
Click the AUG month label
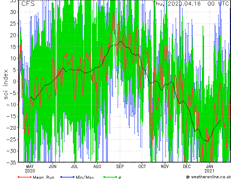tap(97, 167)
